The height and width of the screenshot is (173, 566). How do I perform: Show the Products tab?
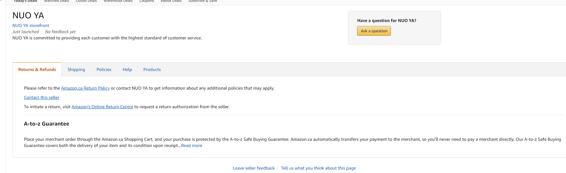152,69
